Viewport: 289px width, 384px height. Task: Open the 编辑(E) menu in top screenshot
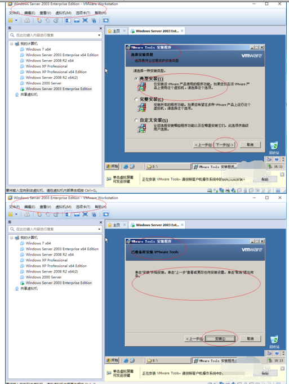(x=30, y=13)
